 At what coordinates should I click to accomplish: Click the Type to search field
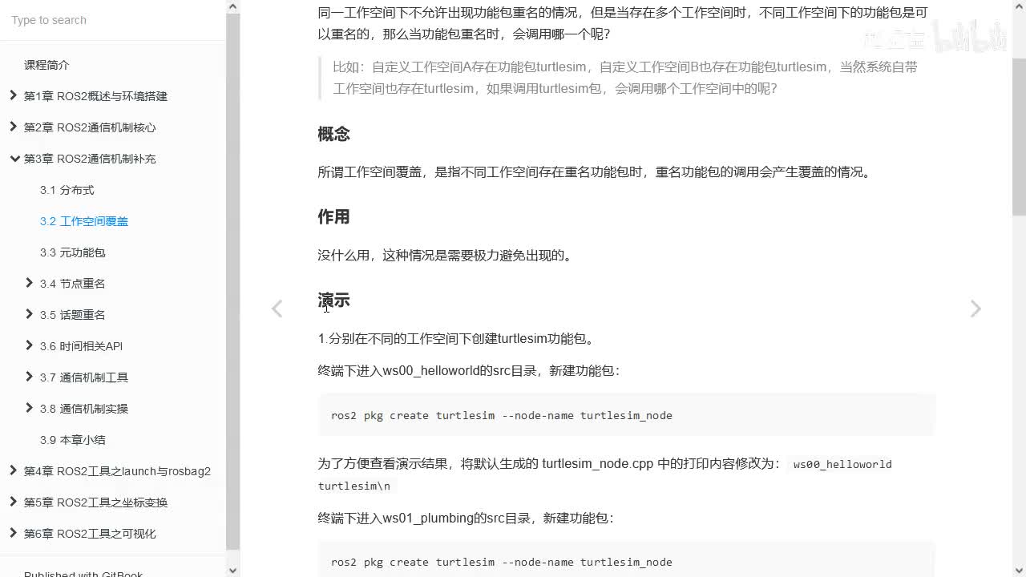112,20
